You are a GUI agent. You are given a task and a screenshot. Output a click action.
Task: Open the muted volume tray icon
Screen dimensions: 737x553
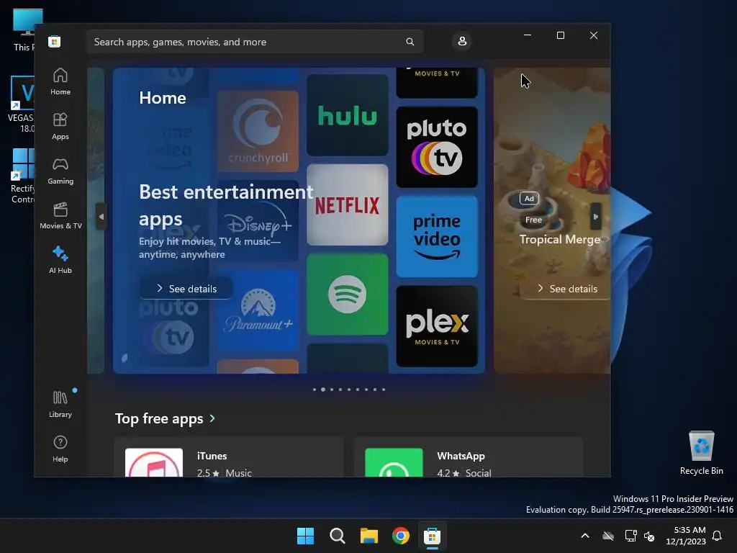(x=650, y=536)
